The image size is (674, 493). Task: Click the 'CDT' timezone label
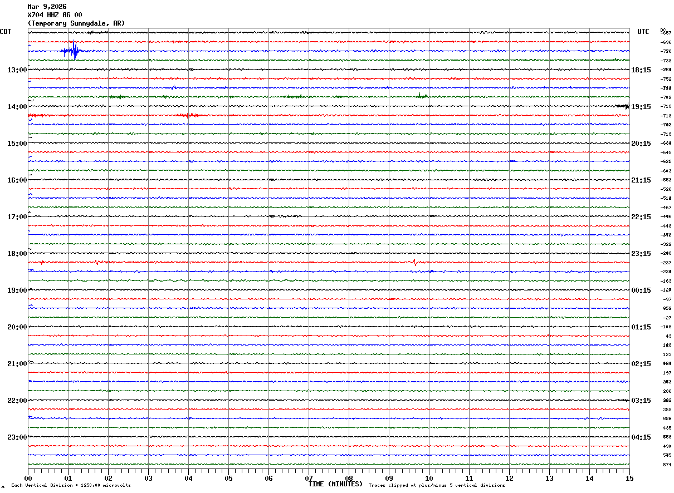point(6,32)
